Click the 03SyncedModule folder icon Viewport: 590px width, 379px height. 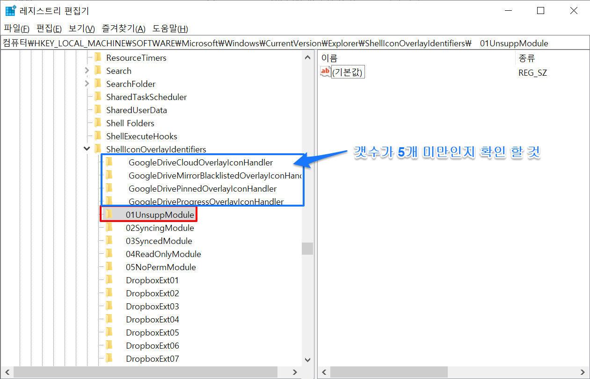point(109,241)
